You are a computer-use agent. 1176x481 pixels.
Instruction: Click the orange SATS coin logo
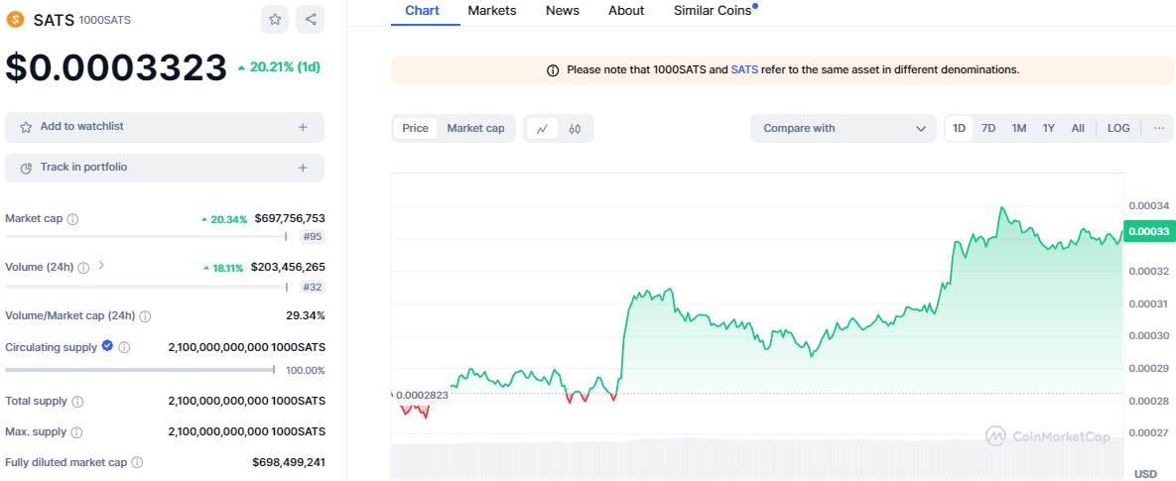(x=16, y=20)
